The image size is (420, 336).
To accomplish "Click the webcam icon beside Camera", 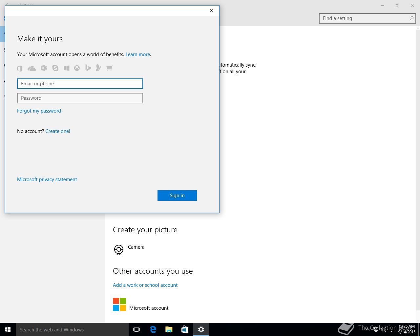I will pyautogui.click(x=119, y=250).
